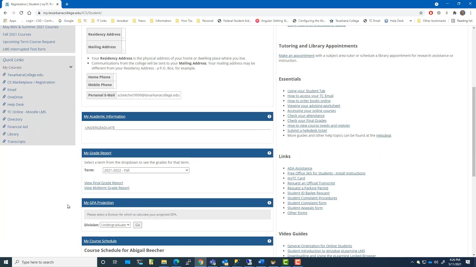Open Upcoming Term Course Request
The image size is (476, 267).
pos(29,42)
